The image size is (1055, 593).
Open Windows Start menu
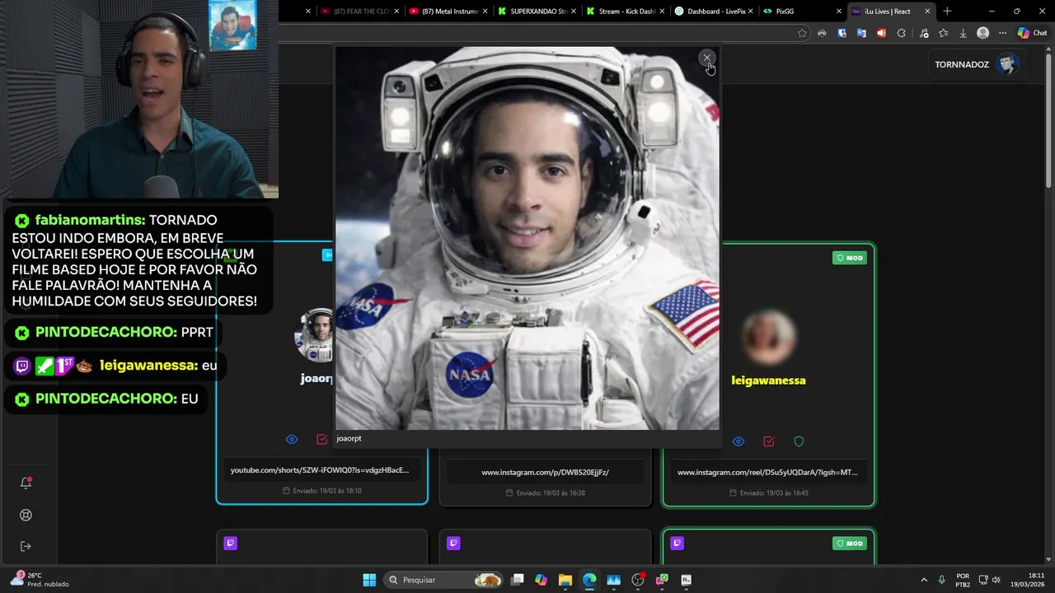point(369,580)
